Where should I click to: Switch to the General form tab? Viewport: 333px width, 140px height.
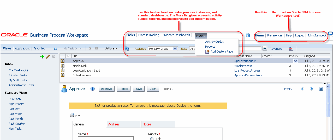[x=89, y=124]
